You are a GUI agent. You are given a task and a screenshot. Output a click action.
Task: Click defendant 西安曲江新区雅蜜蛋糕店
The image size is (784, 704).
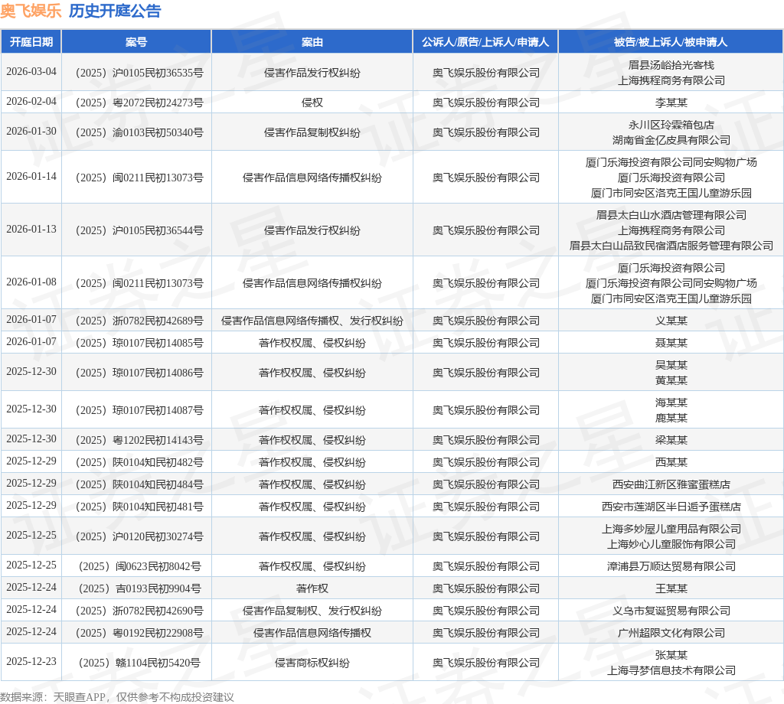pos(671,485)
